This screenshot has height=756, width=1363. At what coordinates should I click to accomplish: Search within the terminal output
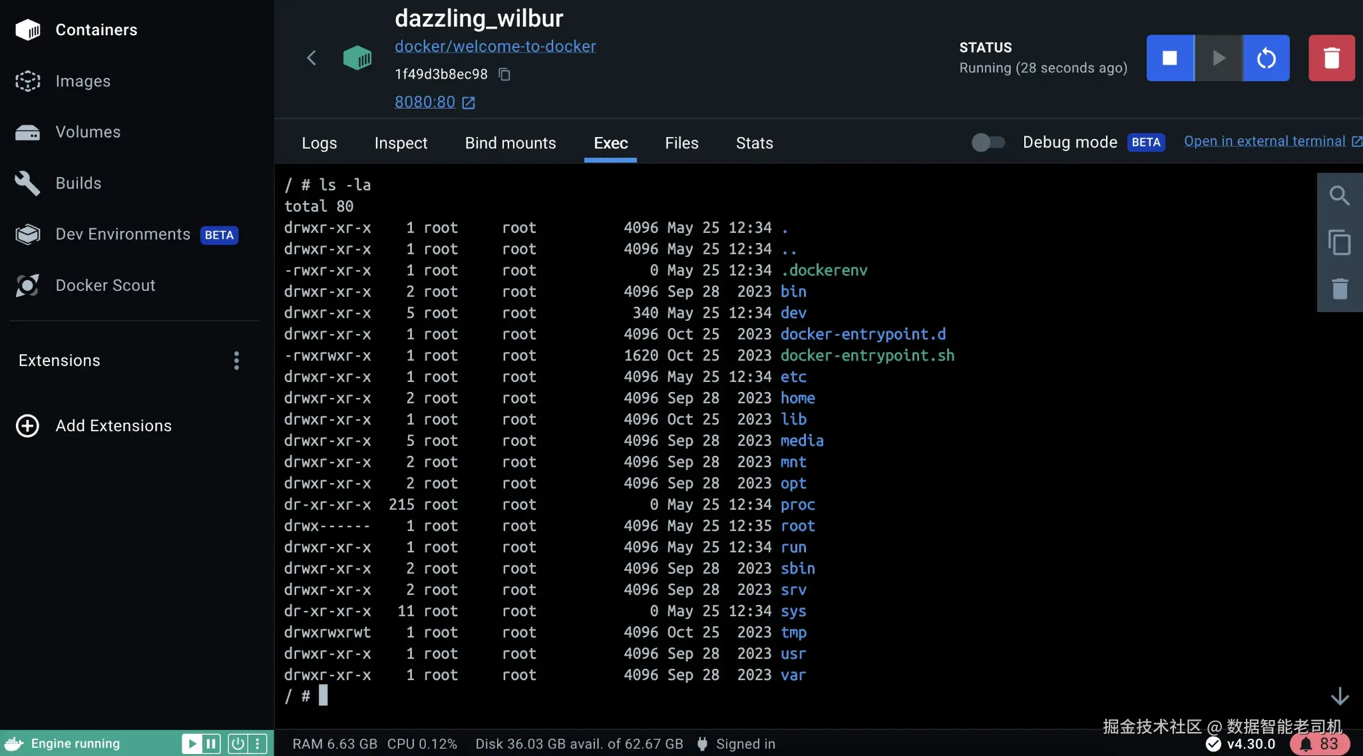click(1340, 196)
